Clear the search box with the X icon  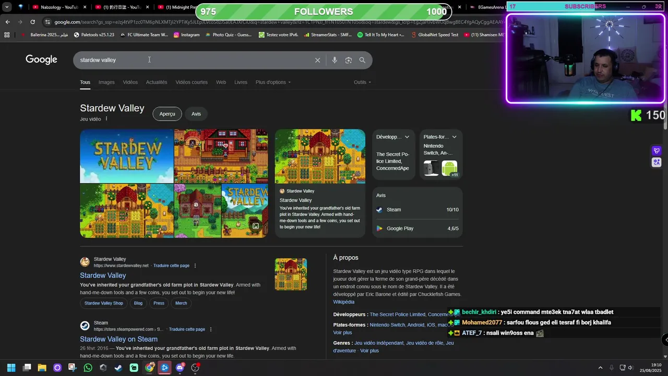pos(317,60)
